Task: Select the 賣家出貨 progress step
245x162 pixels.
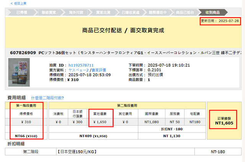Action: pyautogui.click(x=103, y=13)
